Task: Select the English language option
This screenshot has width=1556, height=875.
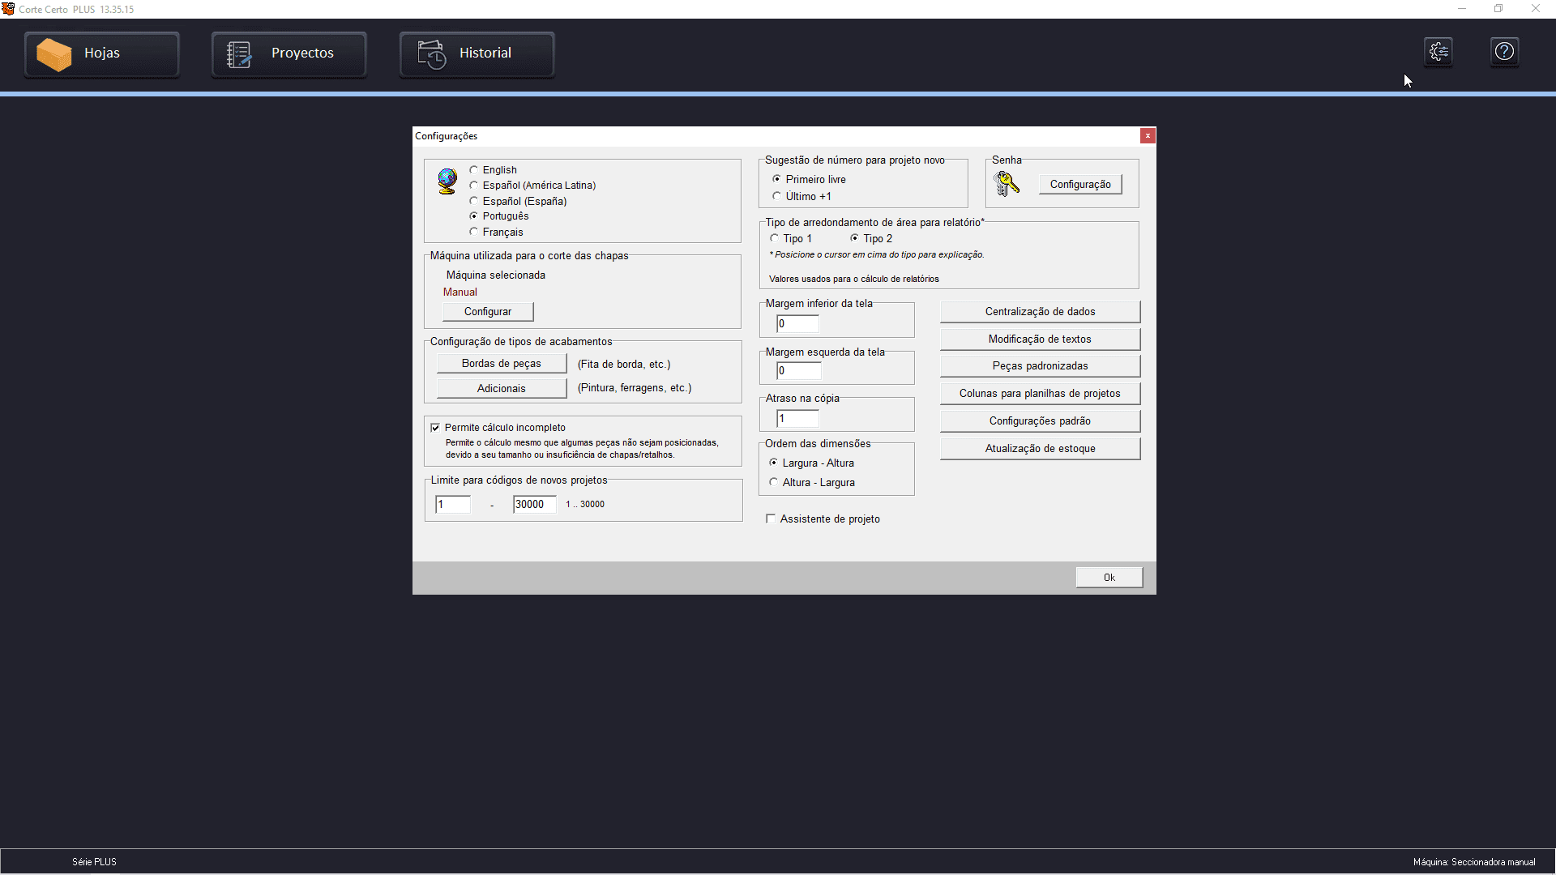Action: tap(474, 170)
